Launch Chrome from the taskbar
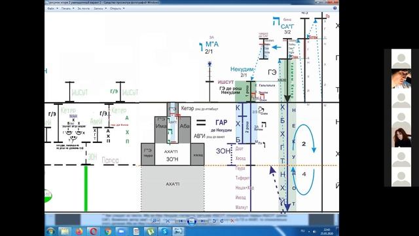 point(107,231)
